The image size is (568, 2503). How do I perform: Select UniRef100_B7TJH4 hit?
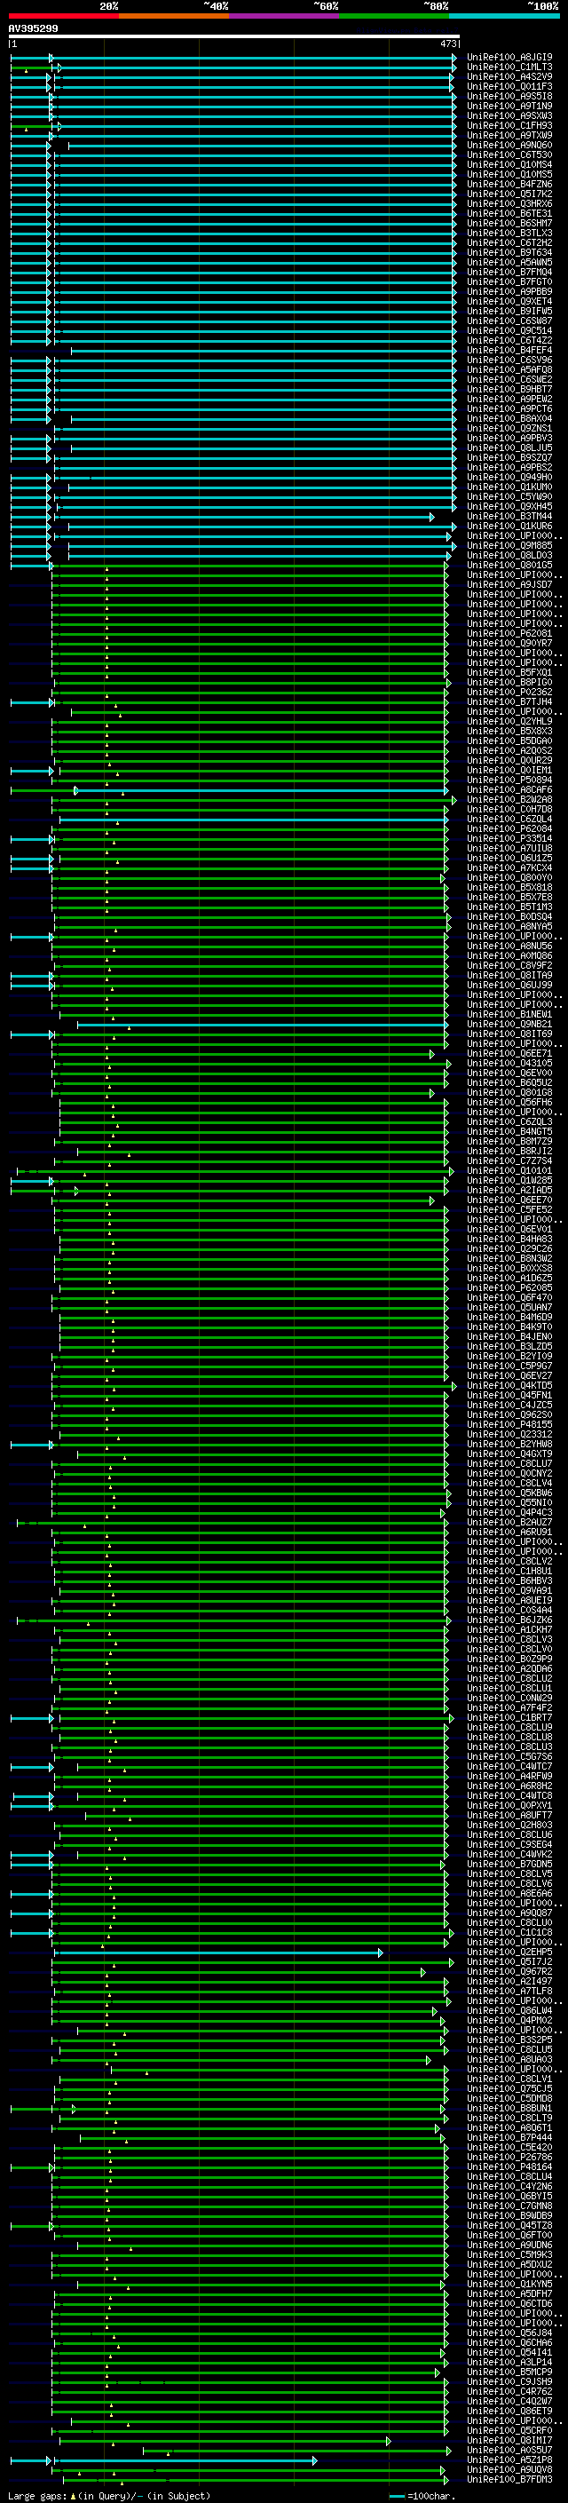[509, 701]
